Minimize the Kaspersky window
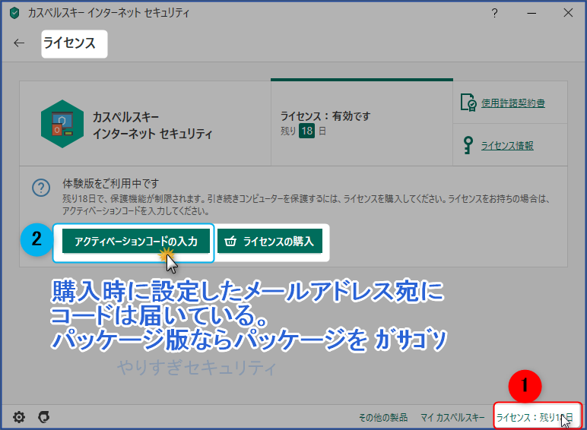Screen dimensions: 587x430 pyautogui.click(x=531, y=14)
